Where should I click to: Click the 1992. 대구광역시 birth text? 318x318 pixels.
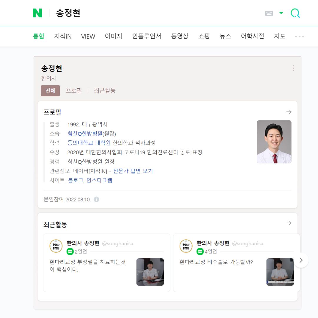[x=87, y=124]
